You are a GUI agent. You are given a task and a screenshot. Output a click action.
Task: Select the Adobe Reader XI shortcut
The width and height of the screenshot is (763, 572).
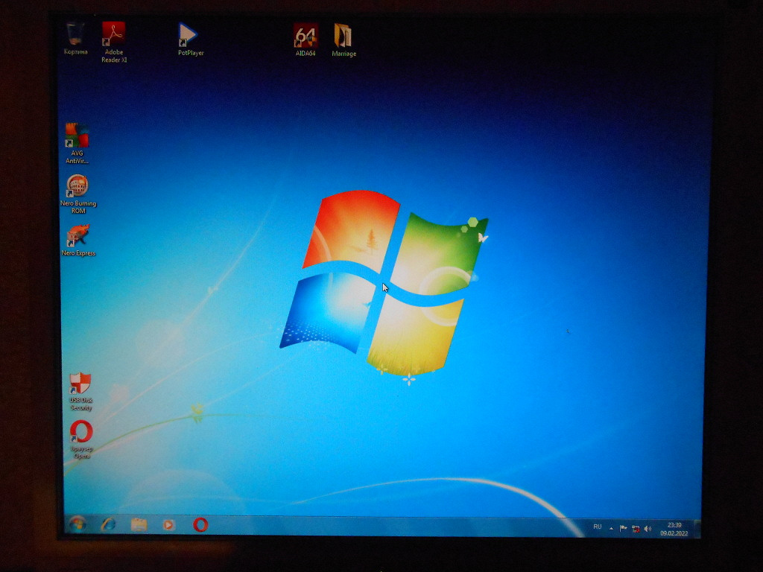114,42
